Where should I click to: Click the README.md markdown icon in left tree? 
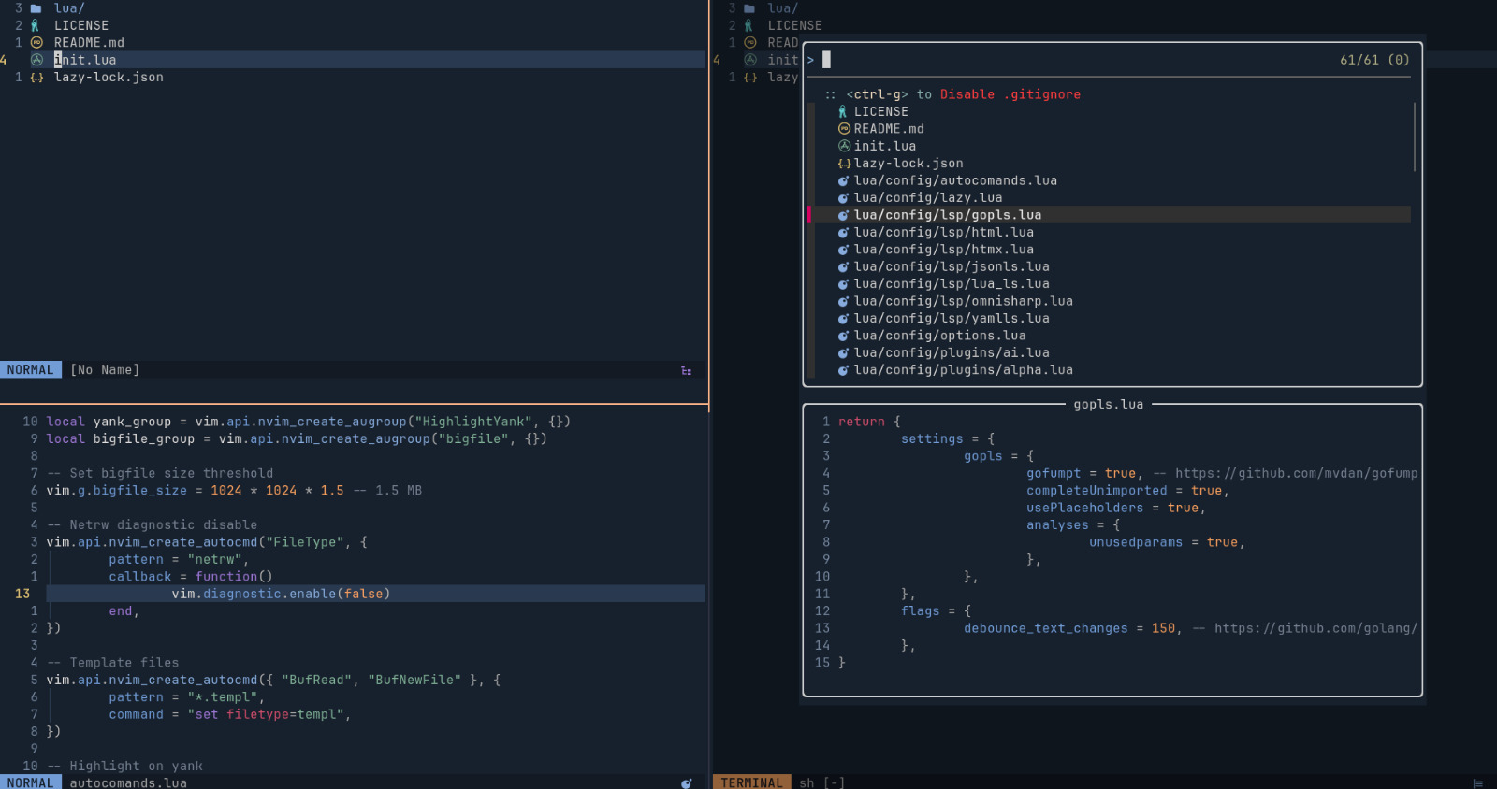click(x=36, y=43)
